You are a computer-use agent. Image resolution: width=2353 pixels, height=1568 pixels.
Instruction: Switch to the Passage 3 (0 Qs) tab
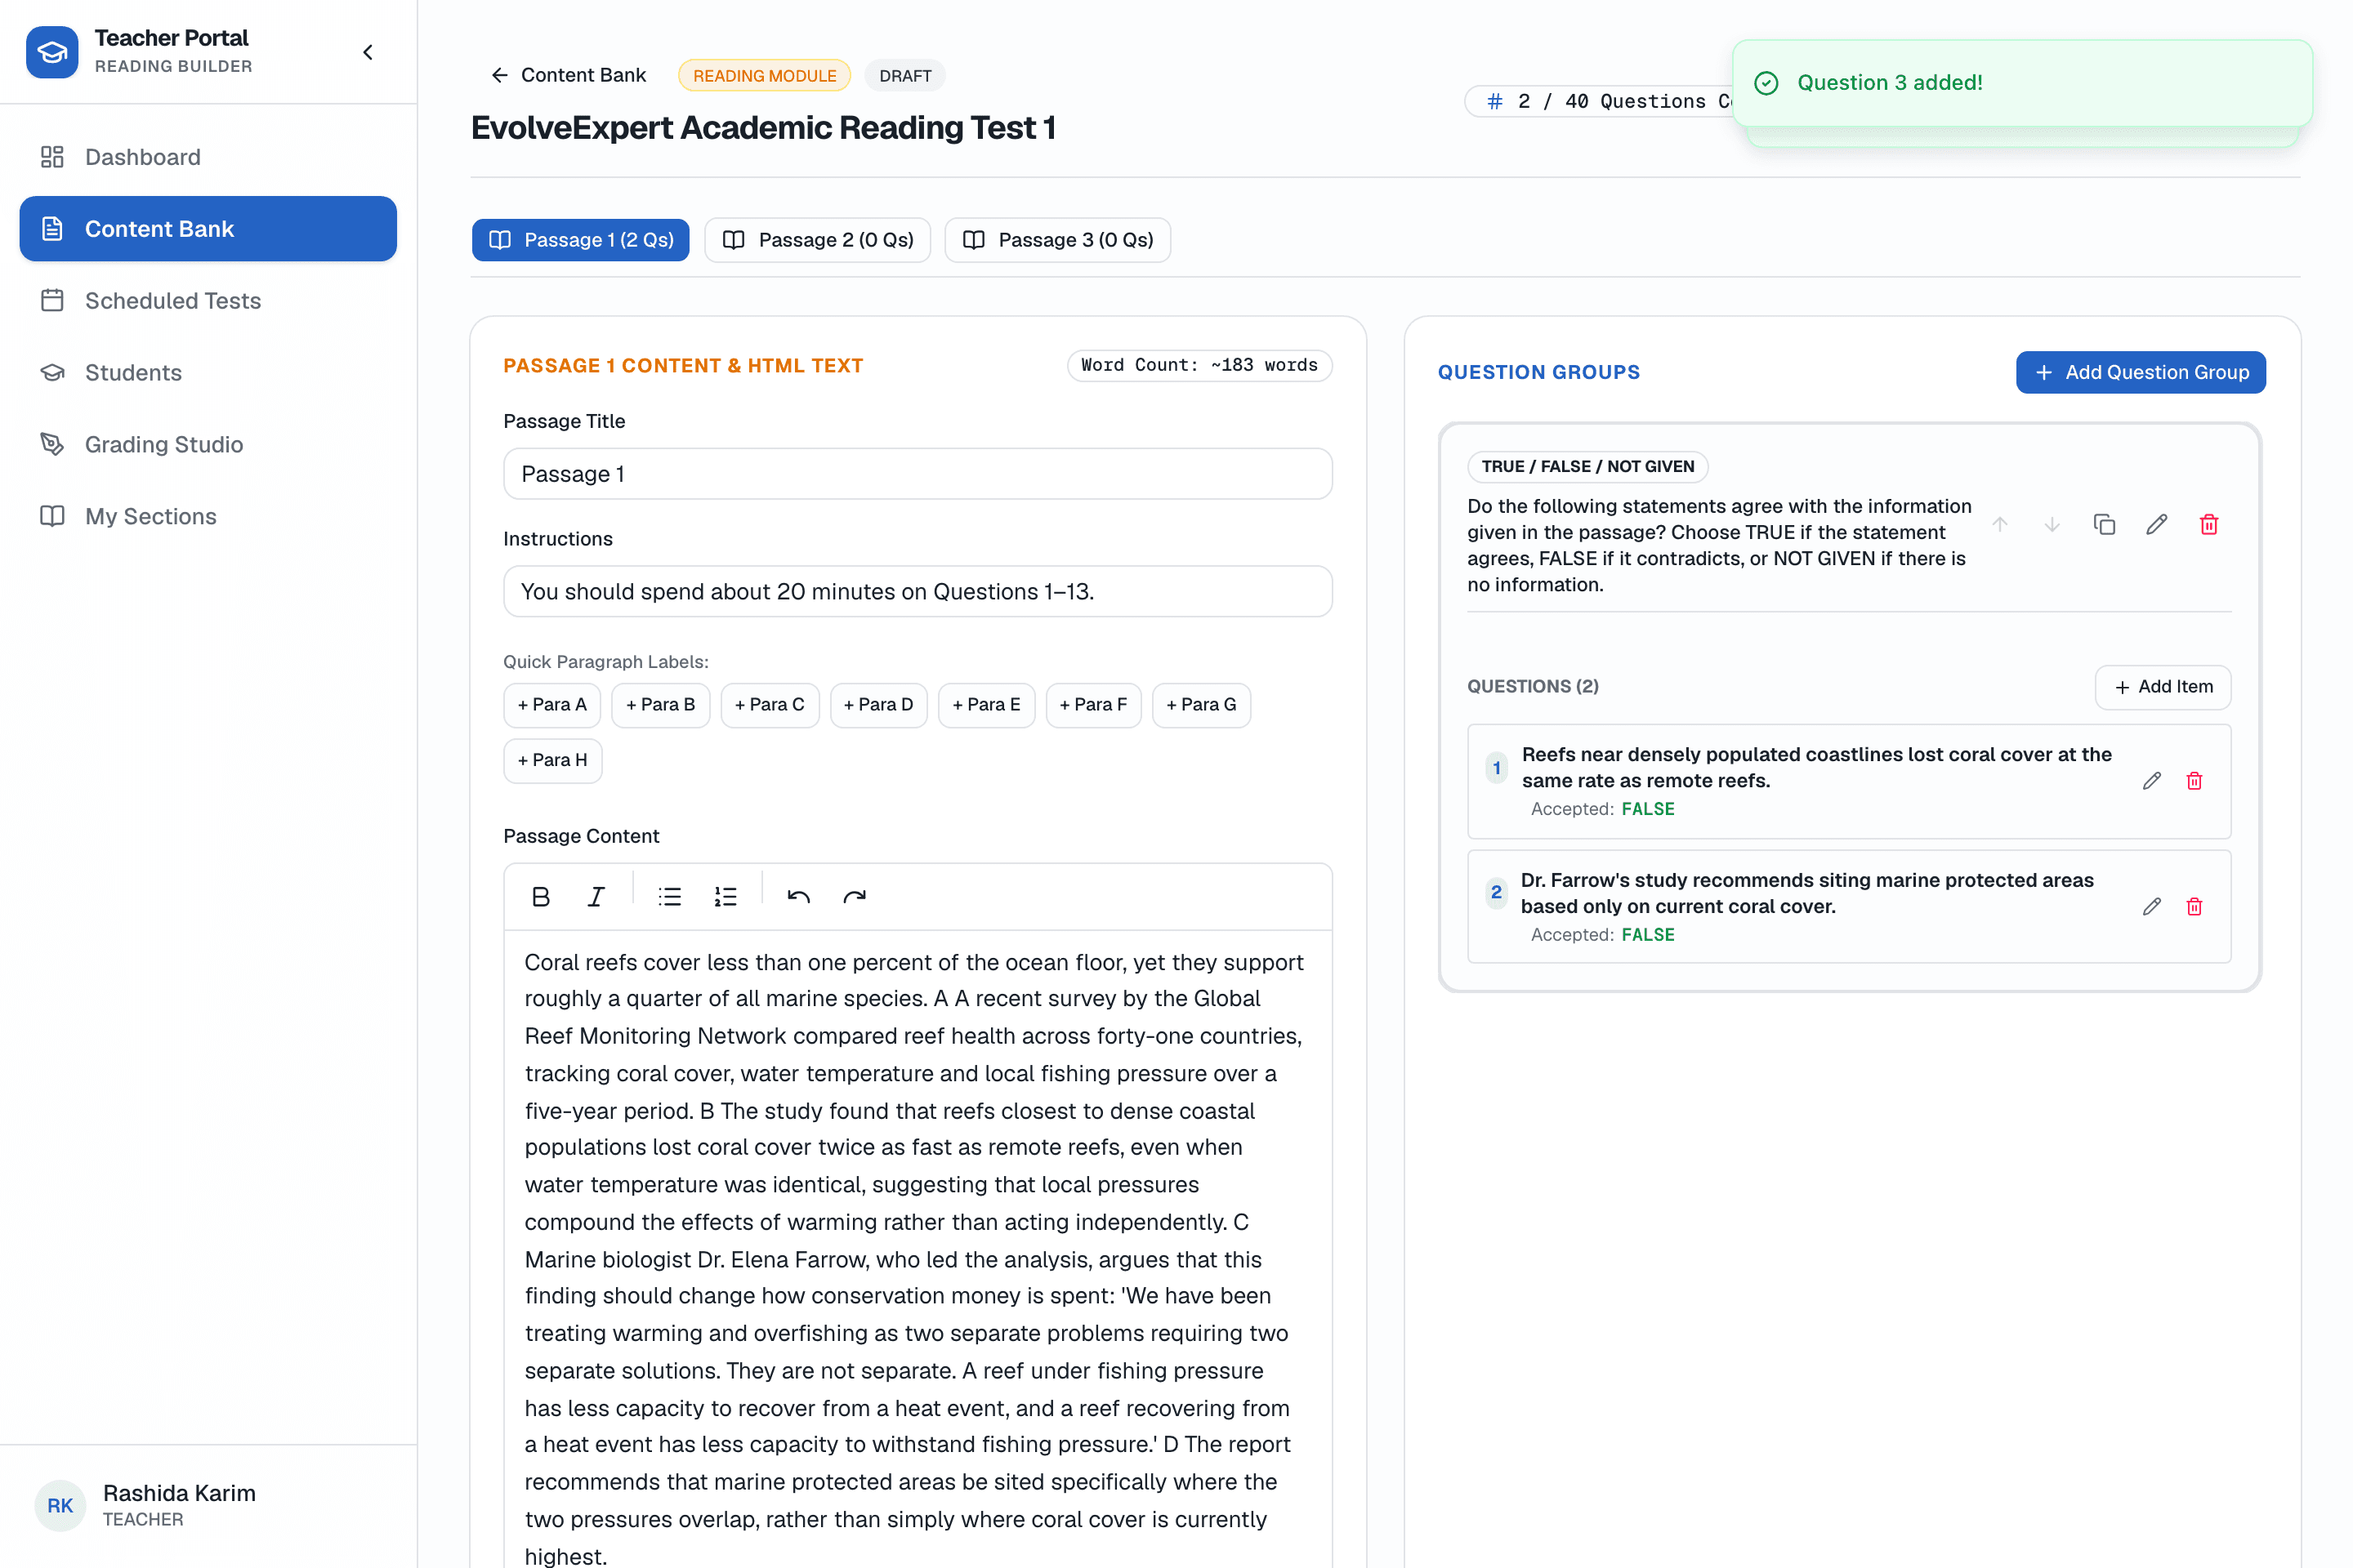point(1057,240)
